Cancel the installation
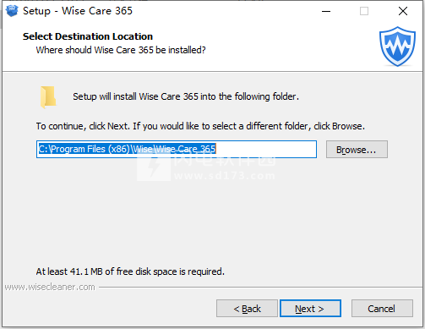Screen dimensions: 425x329 pyautogui.click(x=382, y=309)
